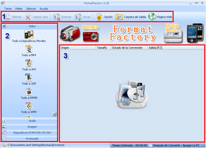Click the music note icon beside Audio
This screenshot has width=206, height=148.
coord(4,121)
